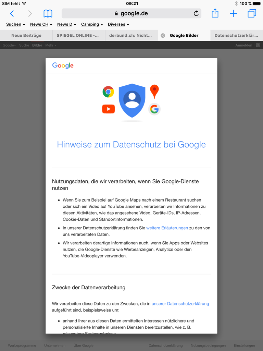This screenshot has height=351, width=263.
Task: Open Unternehmen footer link
Action: coord(55,346)
